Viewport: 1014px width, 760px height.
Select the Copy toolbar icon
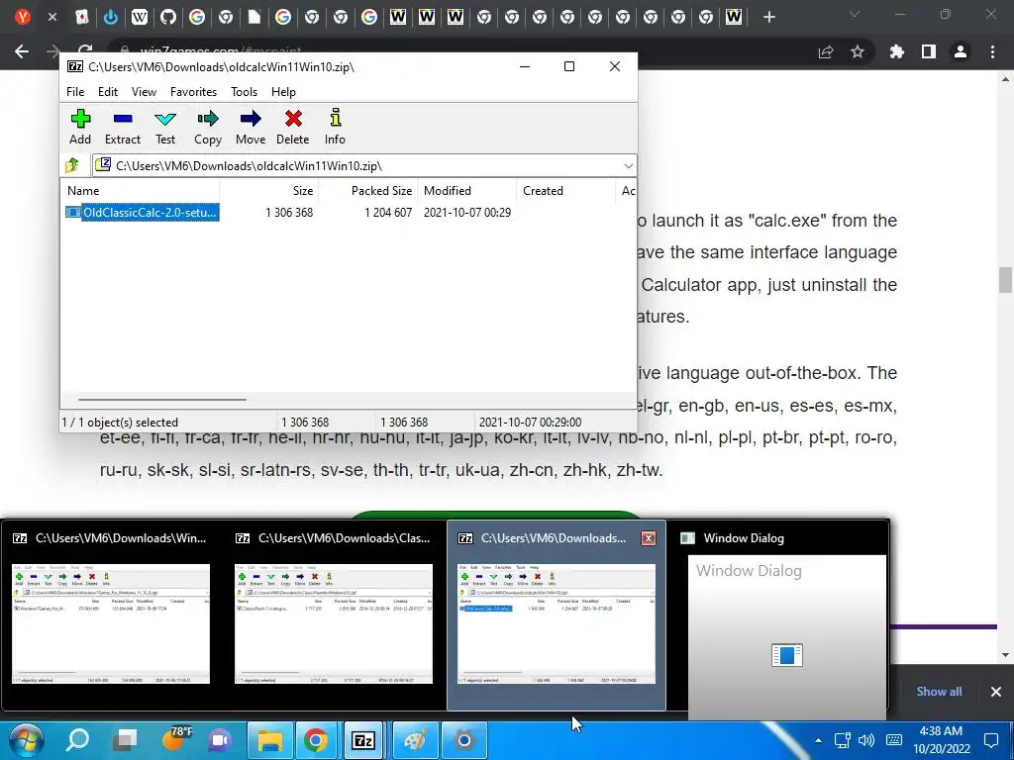(208, 127)
